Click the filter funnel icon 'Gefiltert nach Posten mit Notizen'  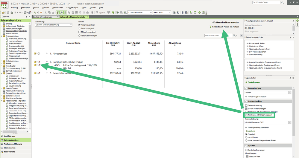(x=210, y=27)
